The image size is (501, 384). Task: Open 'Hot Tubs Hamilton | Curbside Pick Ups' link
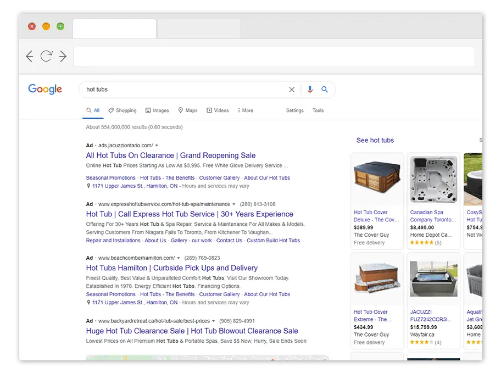171,268
